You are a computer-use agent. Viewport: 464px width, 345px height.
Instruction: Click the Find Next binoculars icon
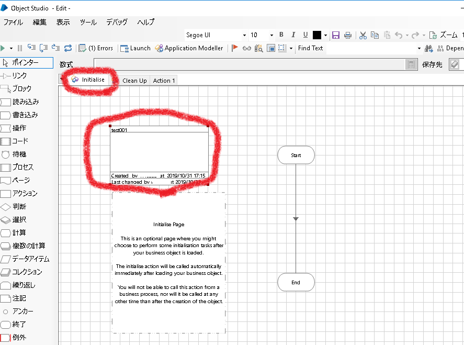[x=428, y=48]
